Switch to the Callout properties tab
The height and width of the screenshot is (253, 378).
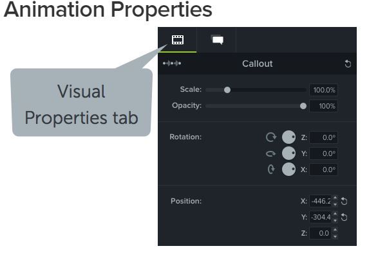[x=217, y=40]
